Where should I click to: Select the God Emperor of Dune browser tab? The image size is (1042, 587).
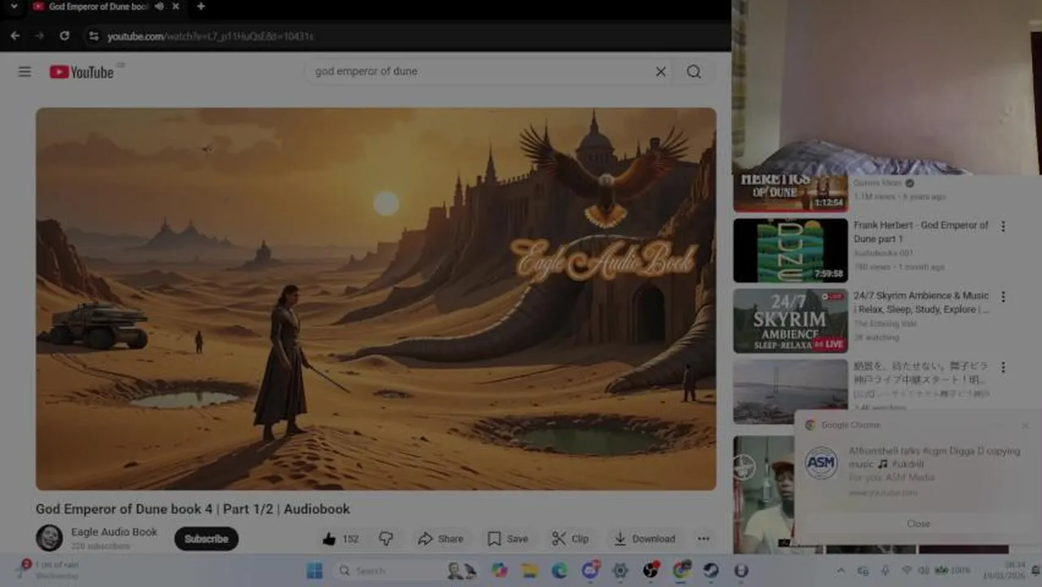coord(98,7)
